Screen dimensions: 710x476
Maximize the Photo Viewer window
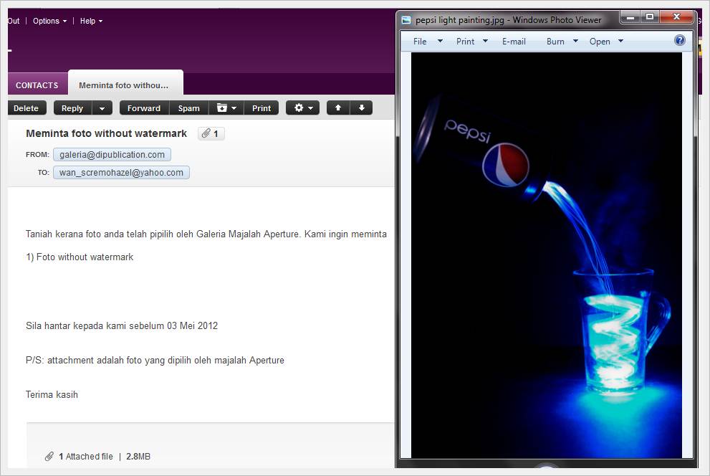pos(650,16)
